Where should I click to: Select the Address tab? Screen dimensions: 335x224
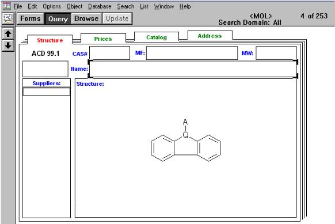pyautogui.click(x=210, y=36)
